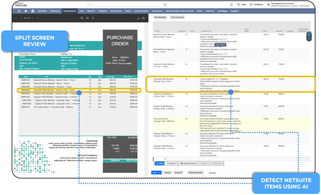321x195 pixels.
Task: Save the transaction
Action: point(155,173)
